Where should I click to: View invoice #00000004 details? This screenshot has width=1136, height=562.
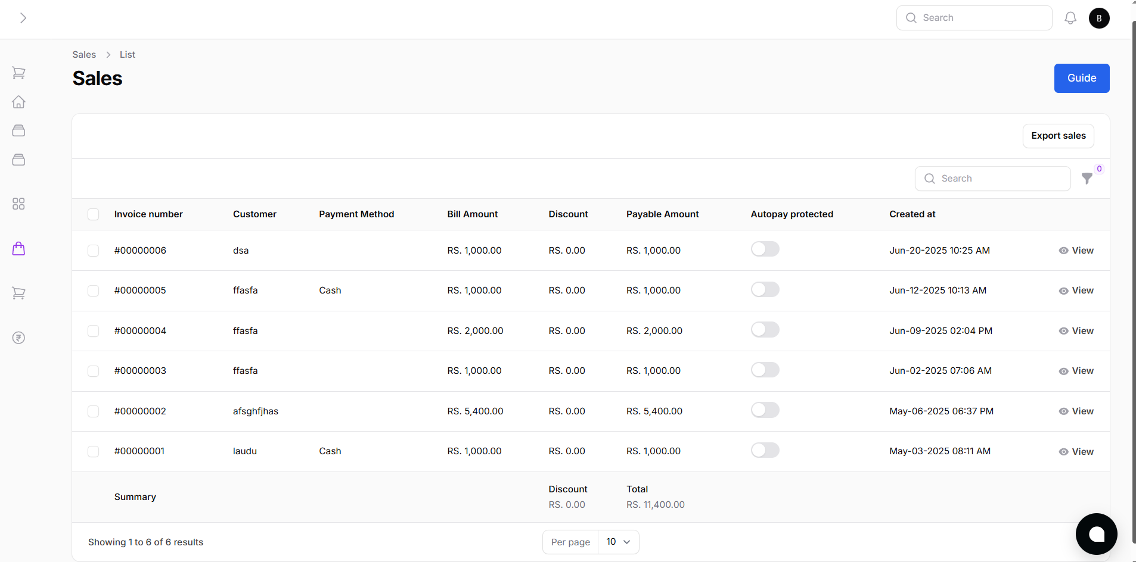(1076, 331)
